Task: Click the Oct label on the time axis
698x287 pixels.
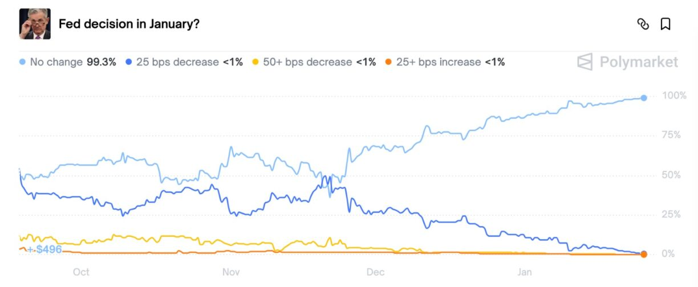Action: 81,272
